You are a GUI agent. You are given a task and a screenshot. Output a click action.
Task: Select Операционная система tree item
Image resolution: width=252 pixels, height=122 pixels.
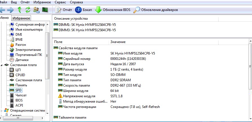tap(25, 110)
